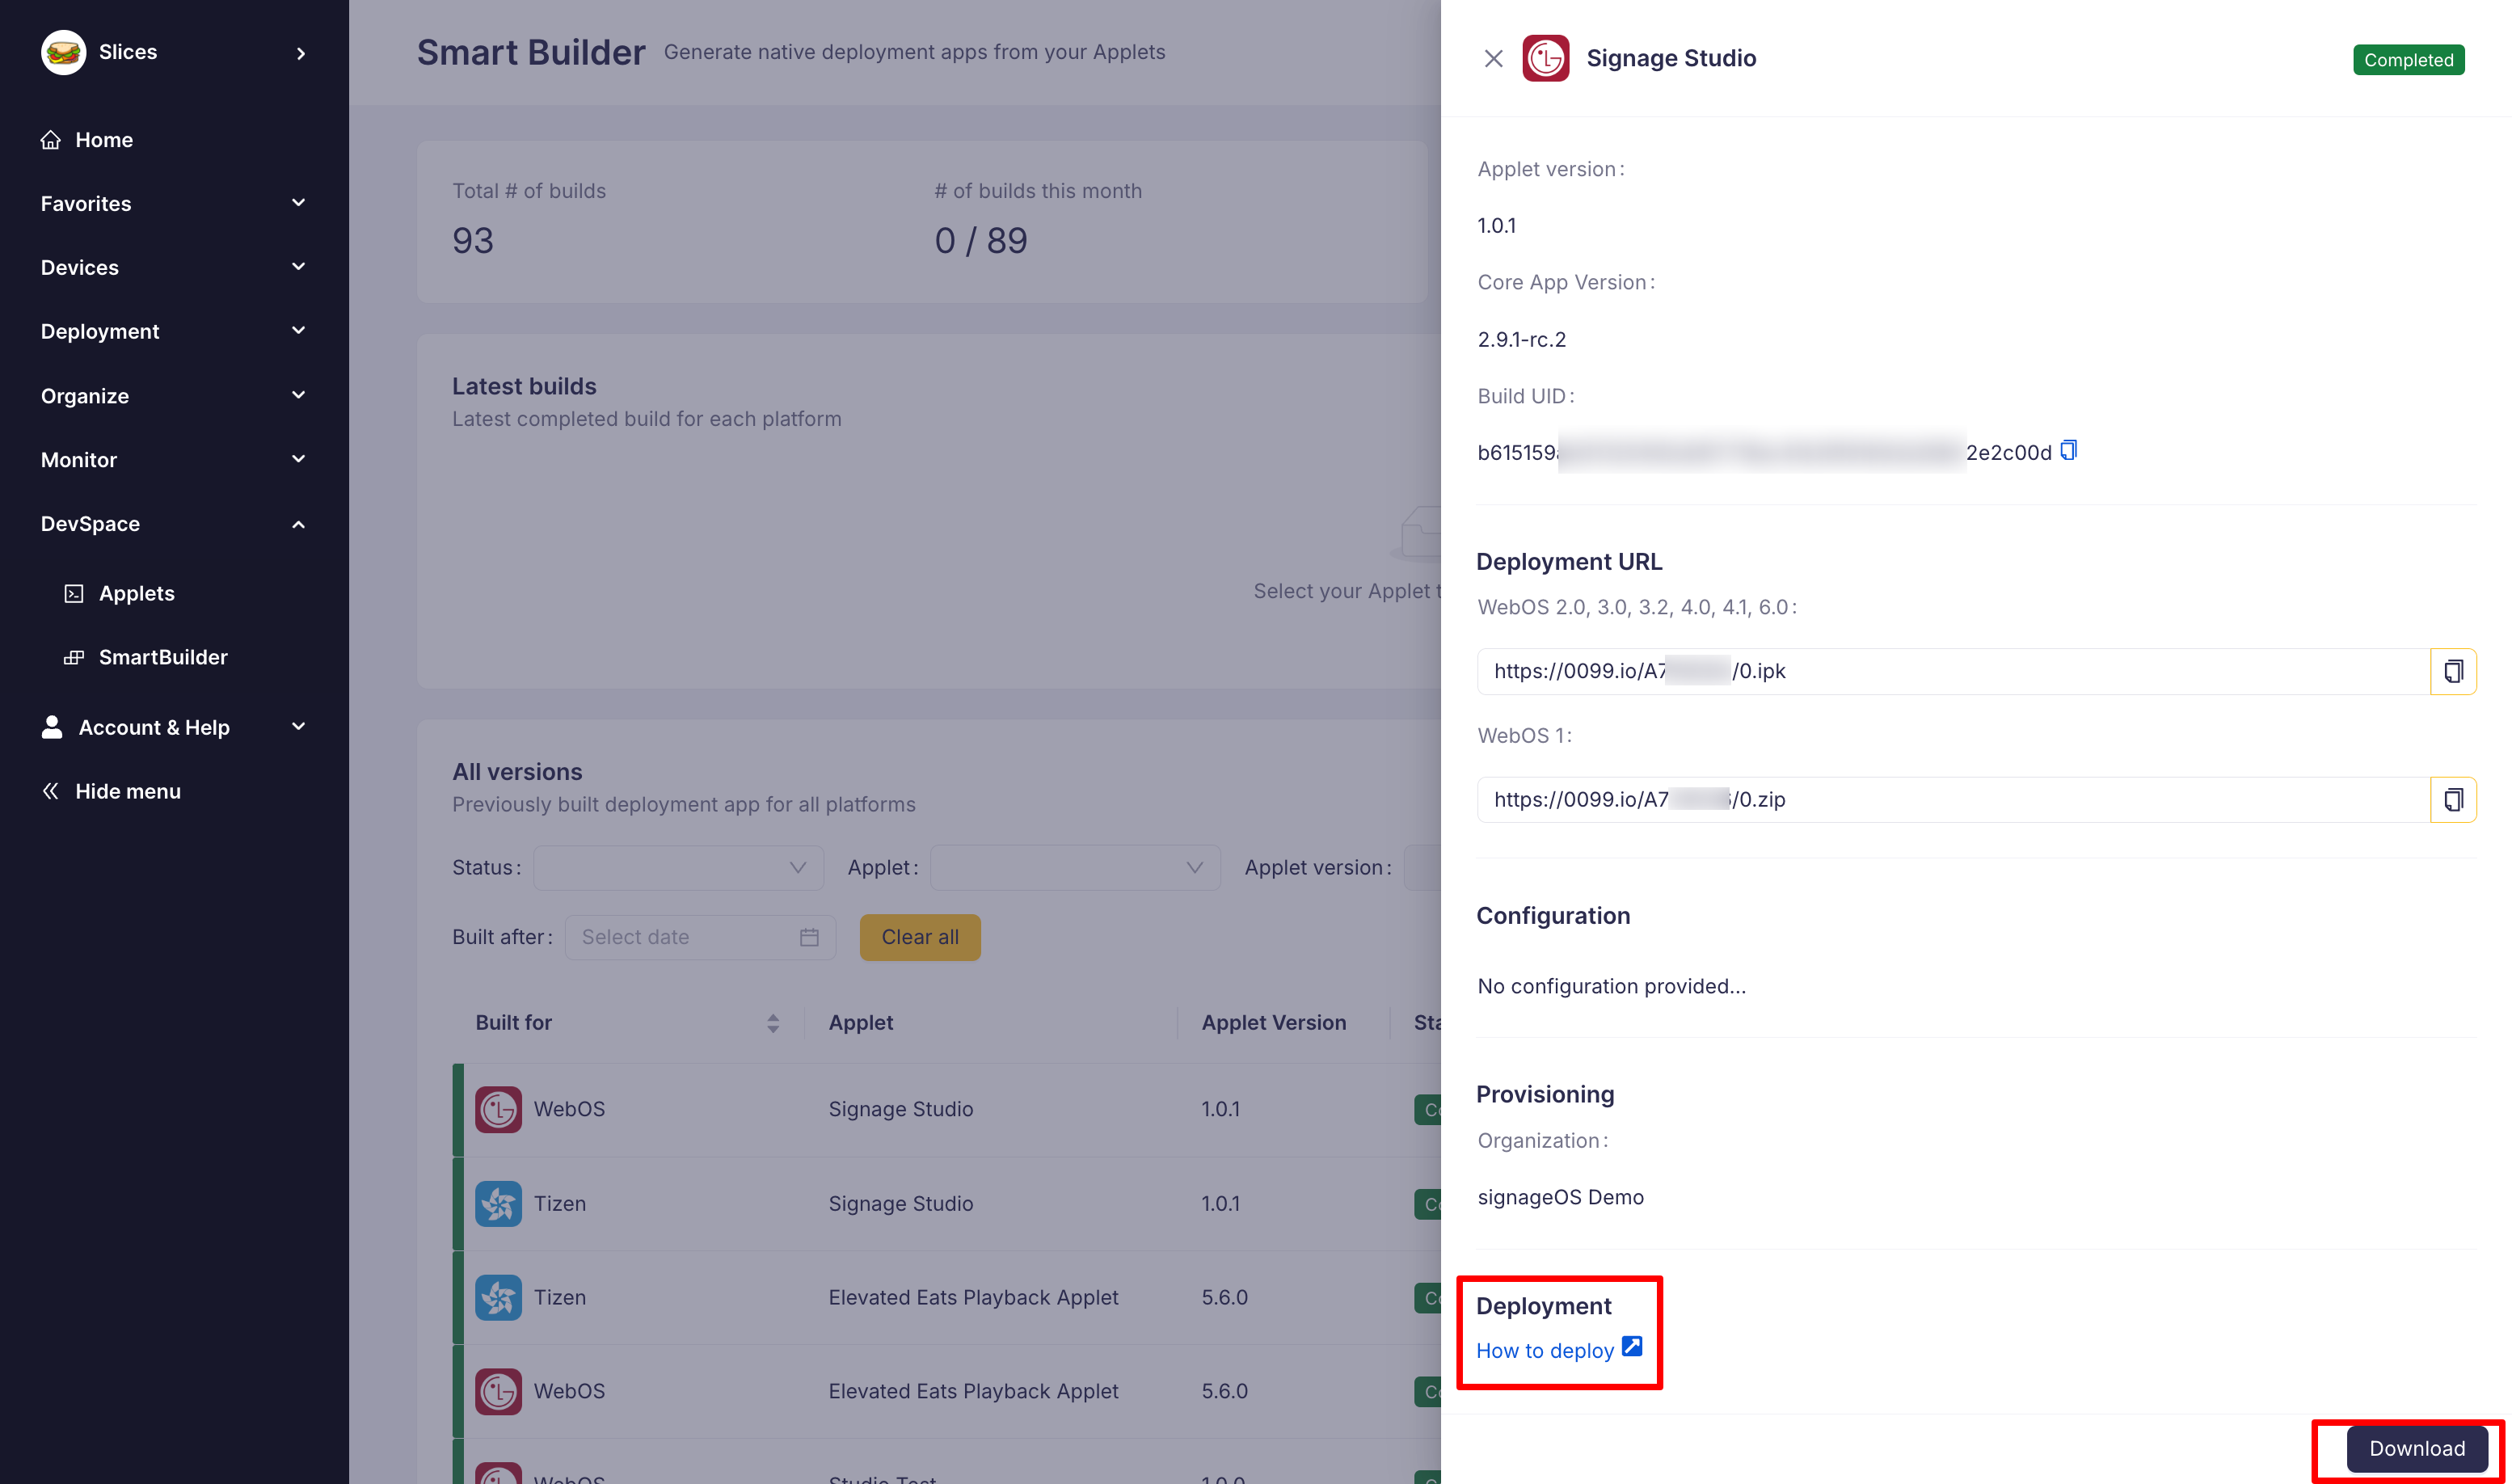Screen dimensions: 2512x1484
Task: Copy the Build UID to clipboard
Action: pos(2069,450)
